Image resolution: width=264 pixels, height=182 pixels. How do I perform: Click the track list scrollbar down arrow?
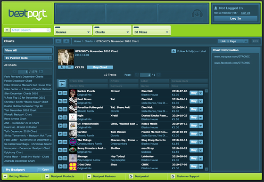point(206,169)
